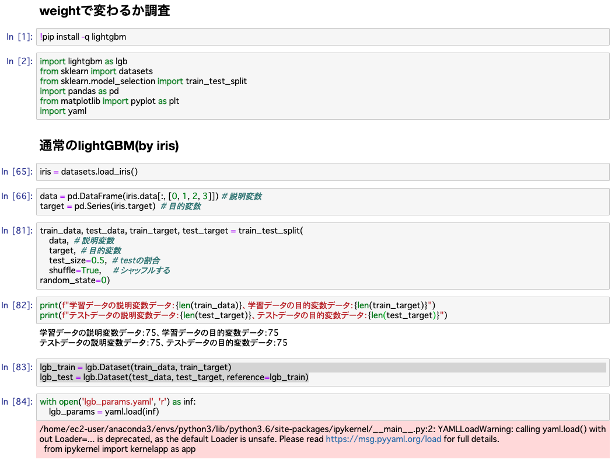615x463 pixels.
Task: Click the line 'from sklearn import datasets'
Action: (x=96, y=71)
